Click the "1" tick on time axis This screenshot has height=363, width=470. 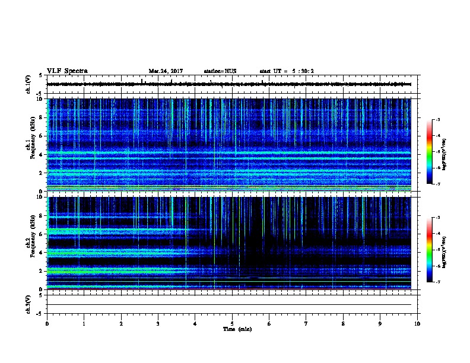[x=84, y=324]
